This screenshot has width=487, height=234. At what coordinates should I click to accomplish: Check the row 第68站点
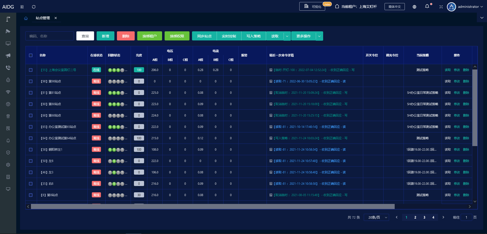[x=31, y=115]
